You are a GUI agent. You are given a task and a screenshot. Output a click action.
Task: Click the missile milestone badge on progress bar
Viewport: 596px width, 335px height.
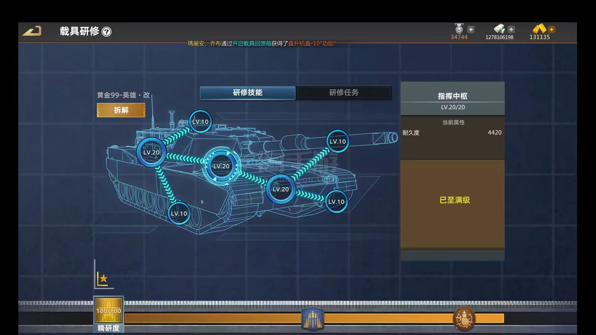pyautogui.click(x=313, y=319)
